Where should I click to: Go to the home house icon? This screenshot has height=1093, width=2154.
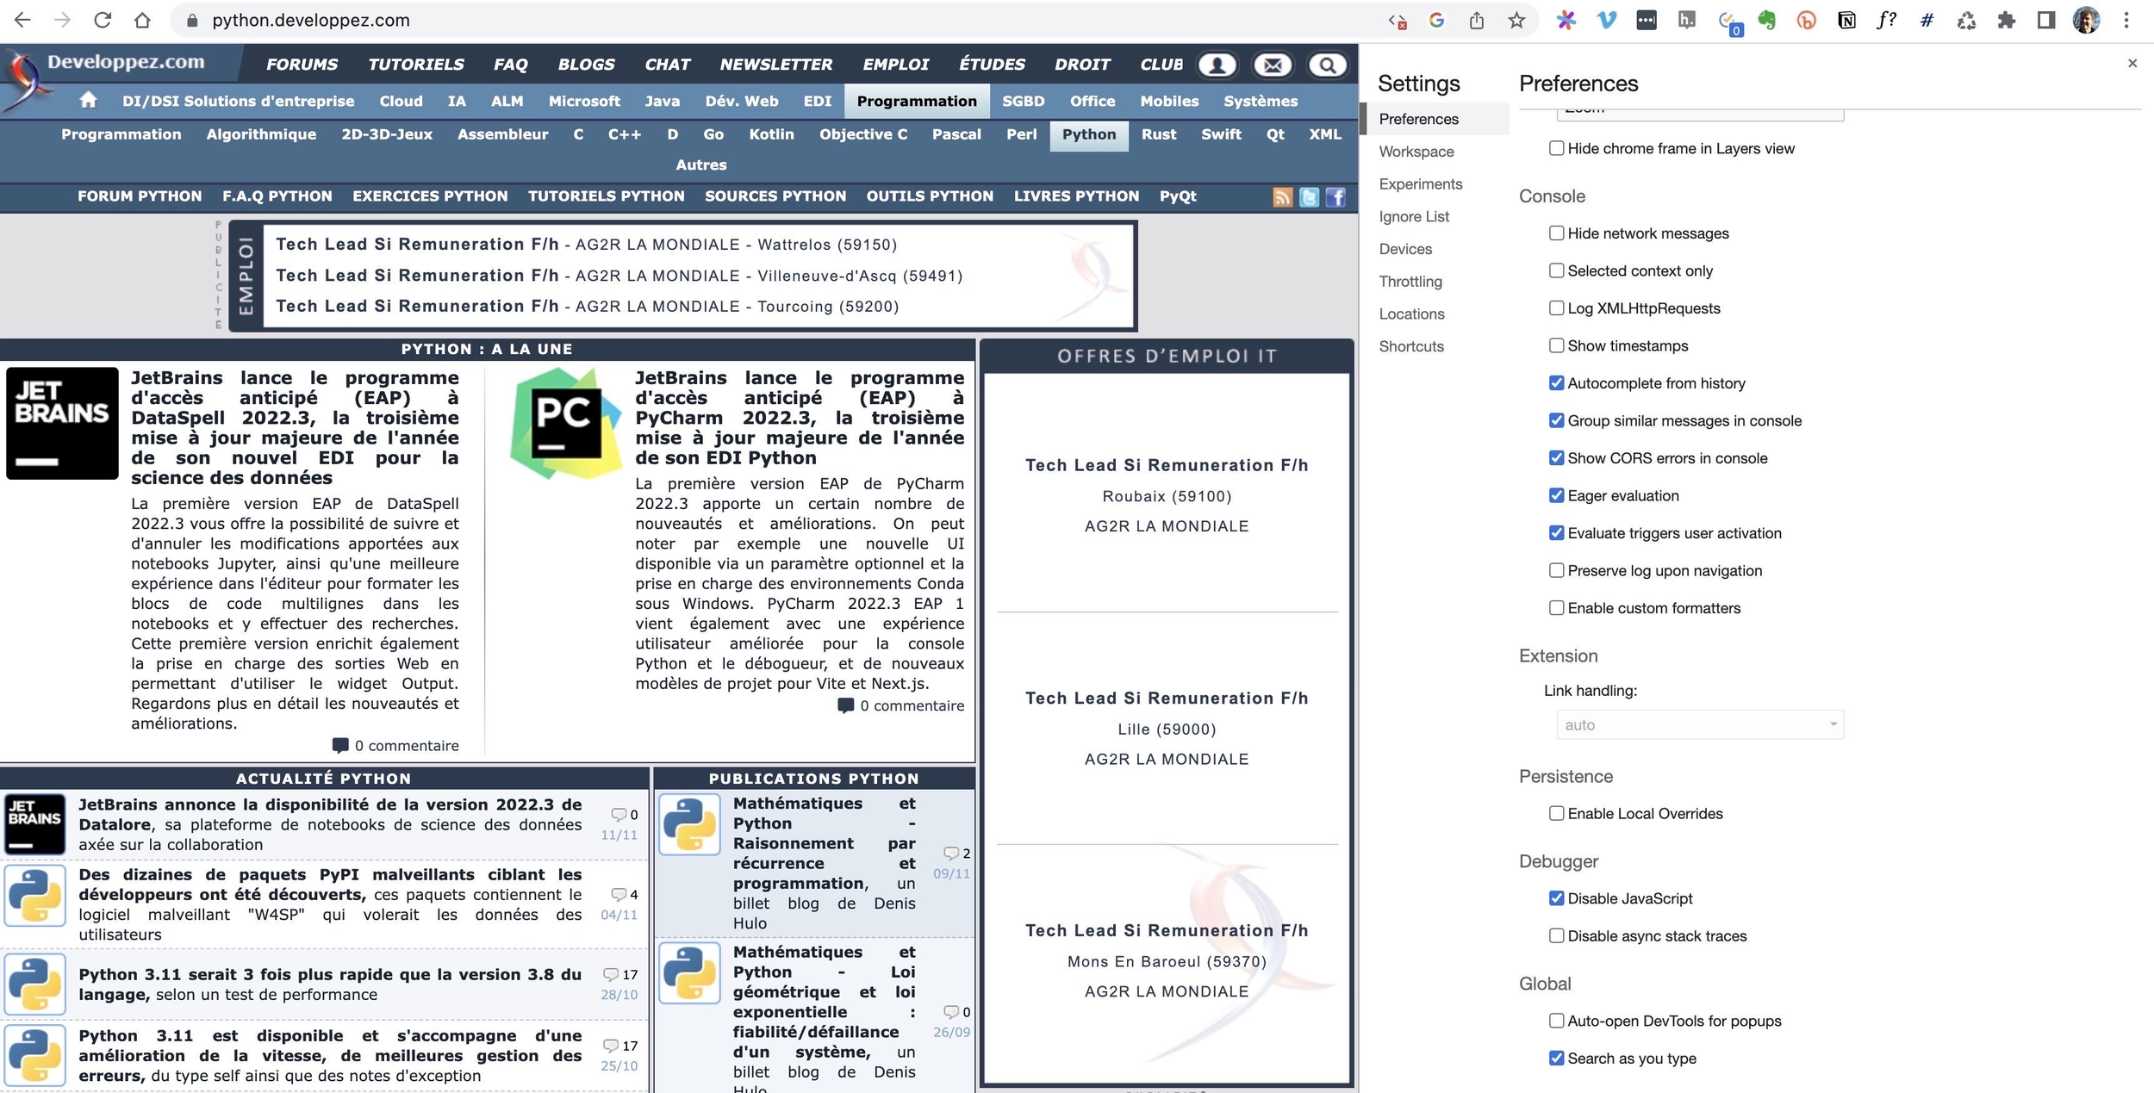coord(88,101)
